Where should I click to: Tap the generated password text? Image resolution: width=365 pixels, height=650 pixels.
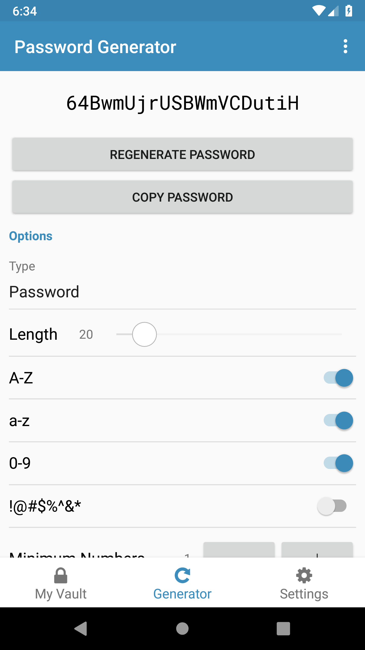coord(182,103)
